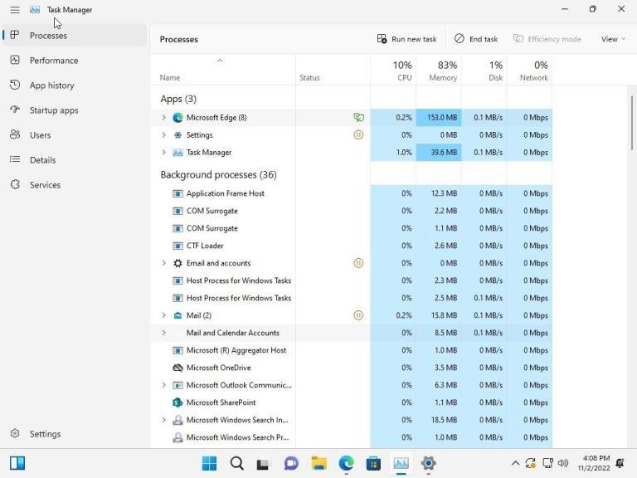This screenshot has width=637, height=478.
Task: Open taskbar Search
Action: pyautogui.click(x=236, y=463)
